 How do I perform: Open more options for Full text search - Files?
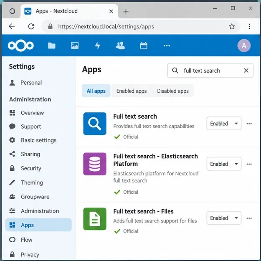tap(249, 218)
